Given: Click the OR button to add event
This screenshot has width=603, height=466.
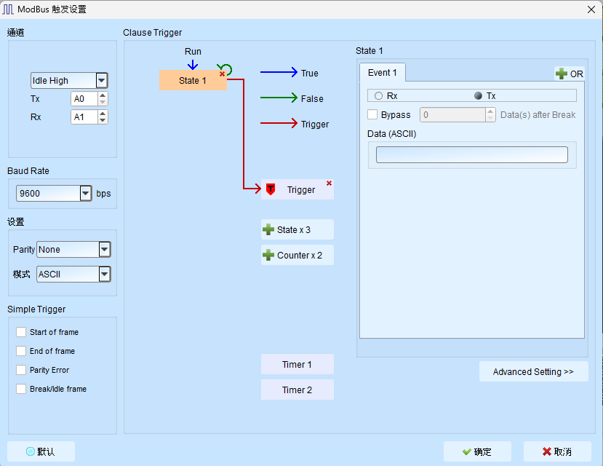Looking at the screenshot, I should click(x=570, y=74).
